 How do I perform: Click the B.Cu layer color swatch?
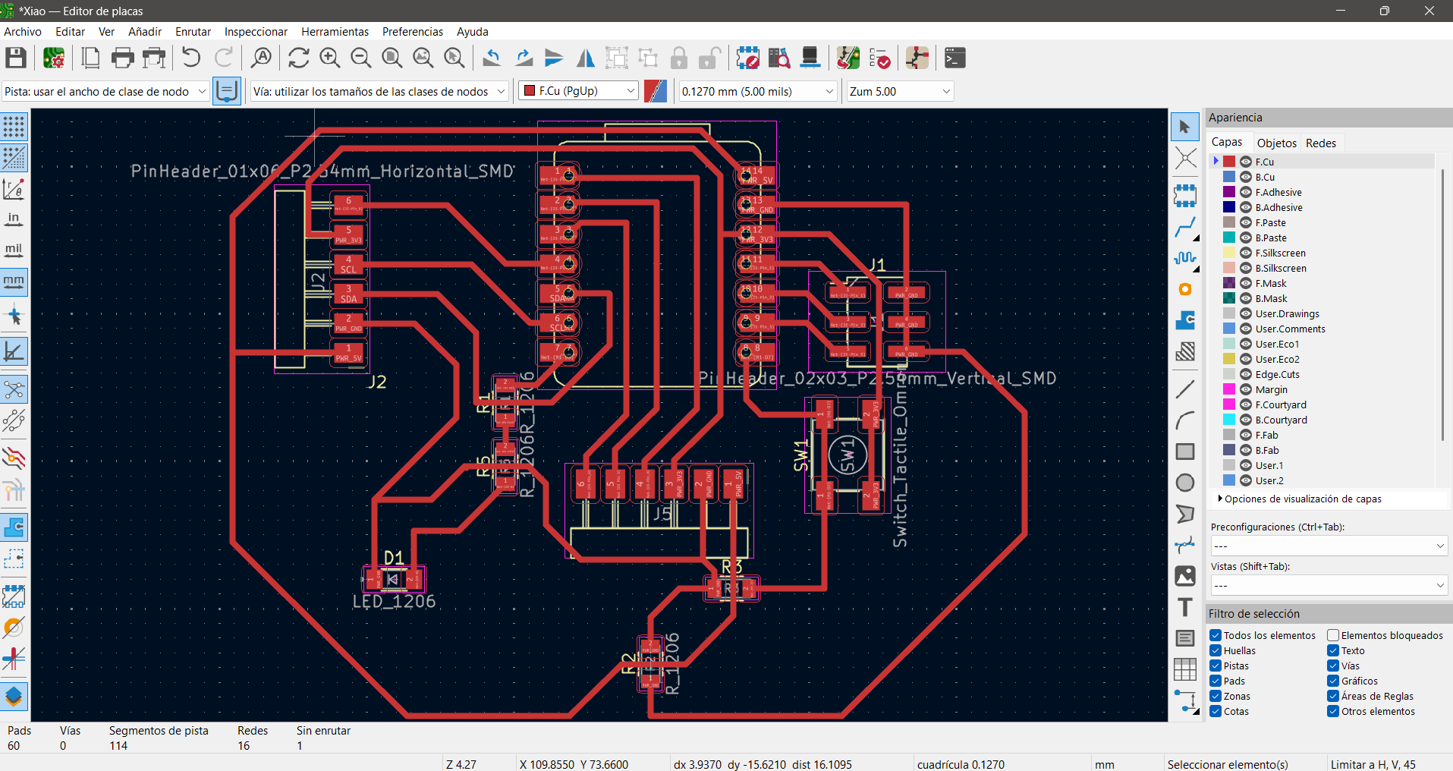click(x=1229, y=177)
